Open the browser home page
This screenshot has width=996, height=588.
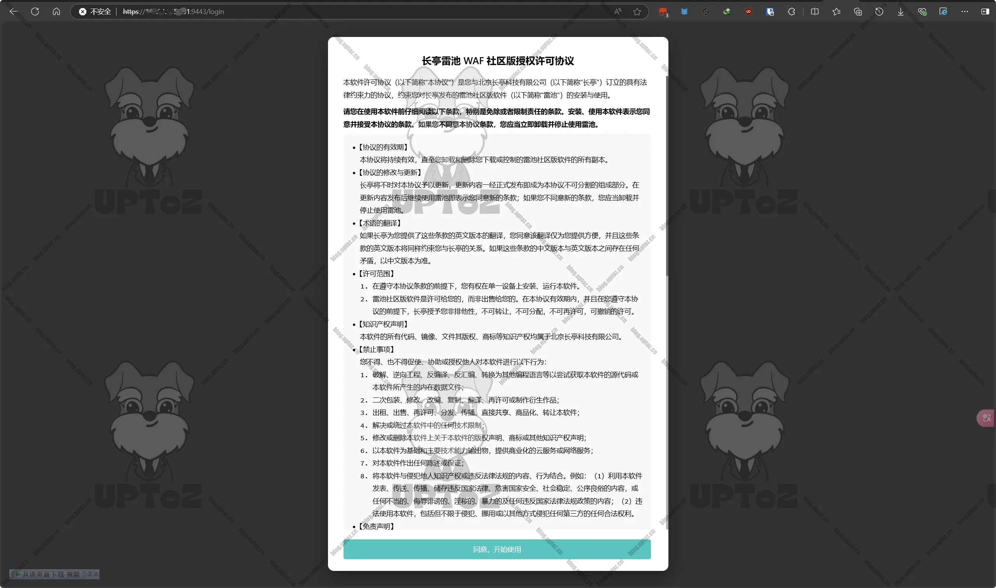(56, 12)
